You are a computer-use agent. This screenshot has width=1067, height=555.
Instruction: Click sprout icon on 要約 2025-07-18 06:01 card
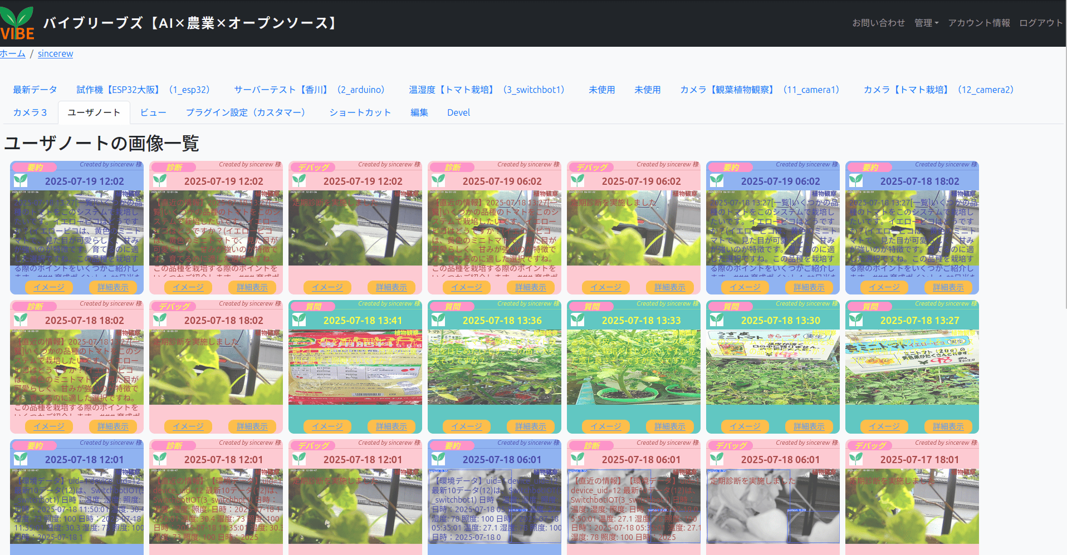coord(438,459)
